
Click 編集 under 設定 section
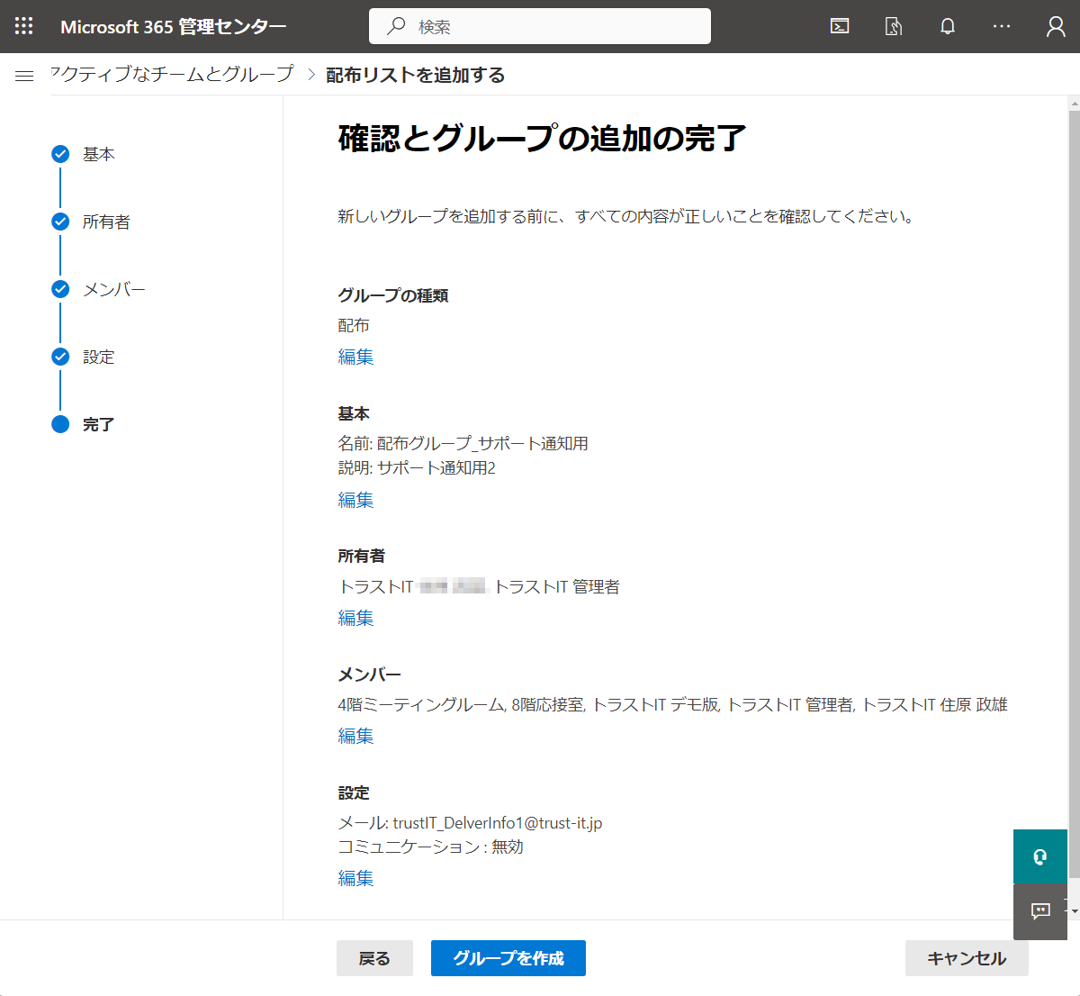(x=355, y=878)
